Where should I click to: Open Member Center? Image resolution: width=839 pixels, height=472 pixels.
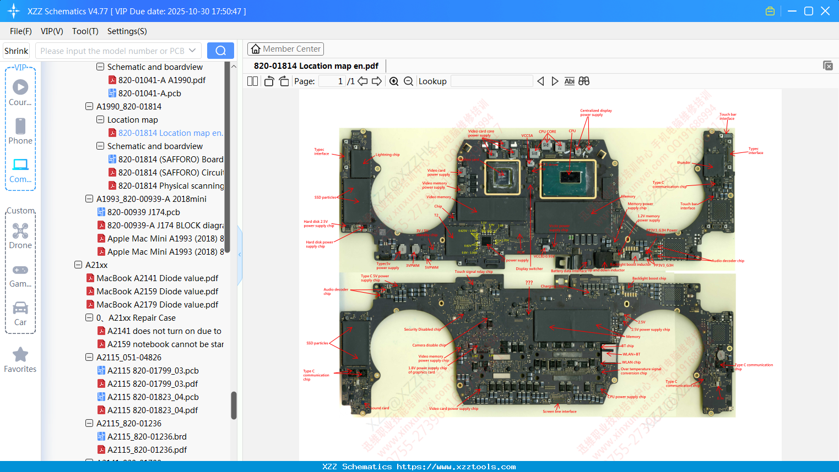tap(285, 49)
